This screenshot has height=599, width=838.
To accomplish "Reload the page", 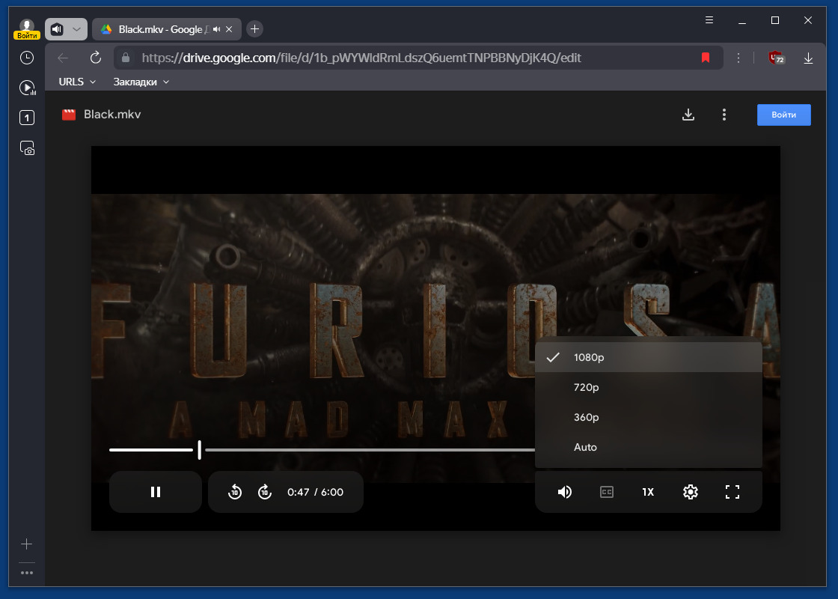I will (x=96, y=58).
